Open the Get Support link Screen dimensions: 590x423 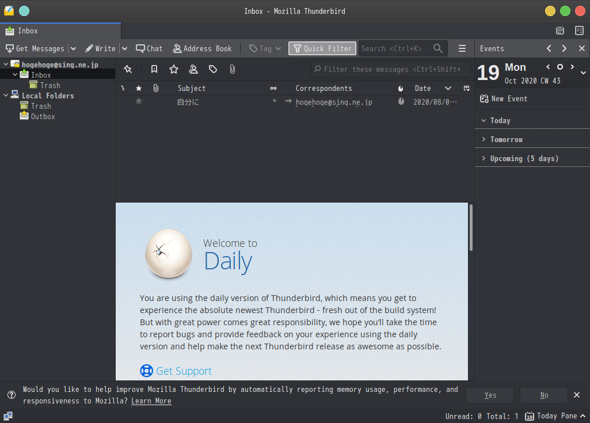(184, 371)
